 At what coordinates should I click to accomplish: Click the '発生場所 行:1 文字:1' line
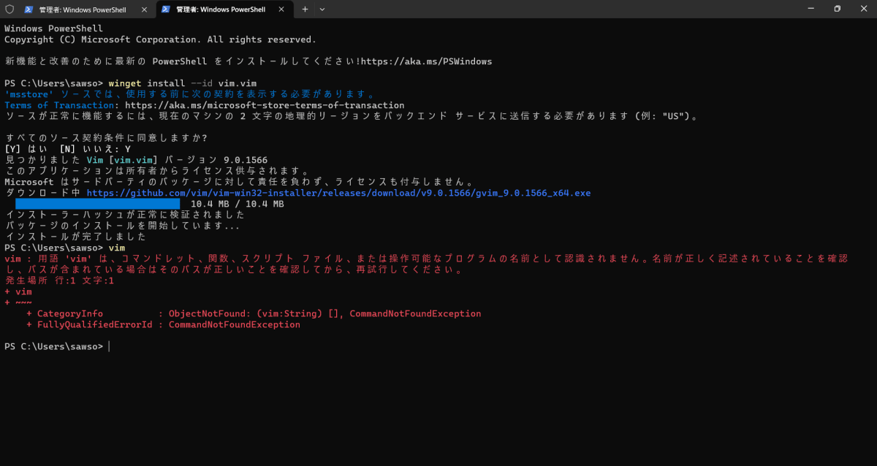pyautogui.click(x=59, y=280)
